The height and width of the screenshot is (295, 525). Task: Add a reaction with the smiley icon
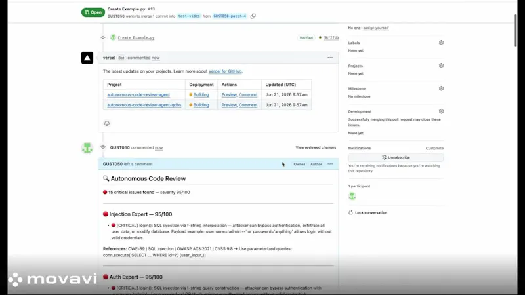tap(107, 123)
